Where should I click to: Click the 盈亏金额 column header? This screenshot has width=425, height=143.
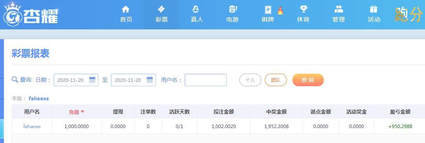coord(400,112)
